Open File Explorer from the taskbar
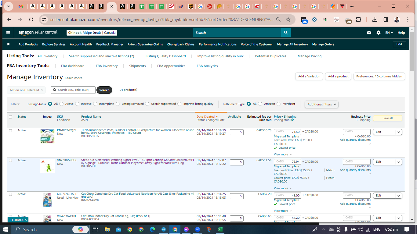The height and width of the screenshot is (234, 417). coord(107,229)
